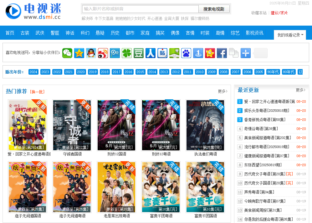The width and height of the screenshot is (312, 223).
Task: Share the page via WeChat icon
Action: (67, 53)
